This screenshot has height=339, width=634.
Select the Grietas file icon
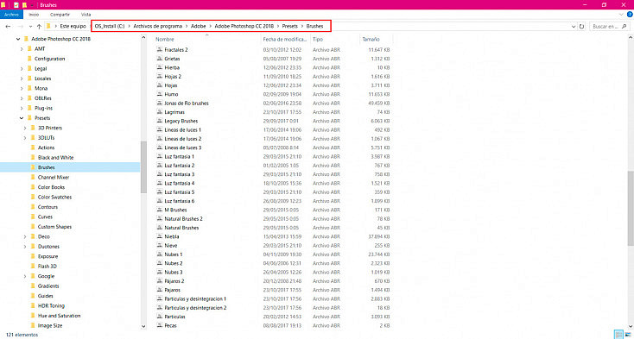[x=159, y=59]
